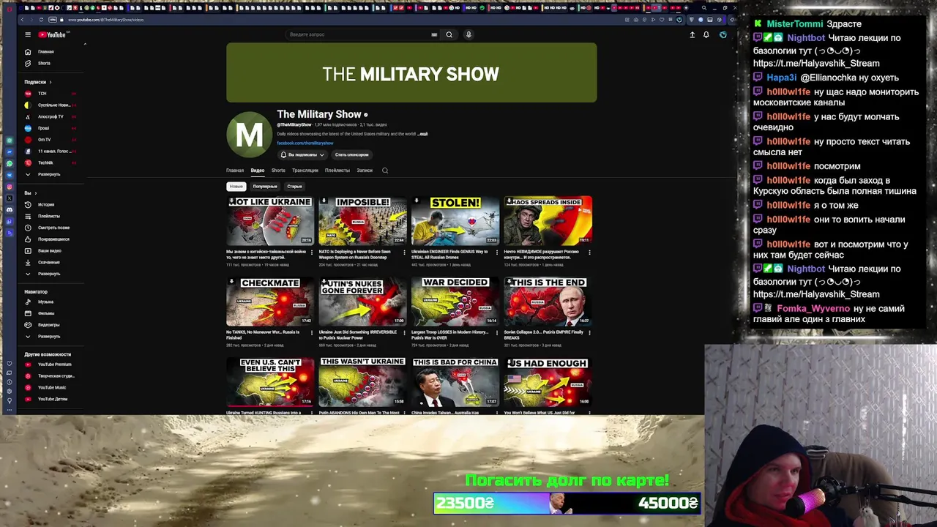This screenshot has height=527, width=937.
Task: Select the Популярные sort chip
Action: [x=265, y=187]
